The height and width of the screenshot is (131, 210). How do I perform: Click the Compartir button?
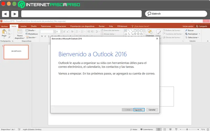click(x=201, y=26)
